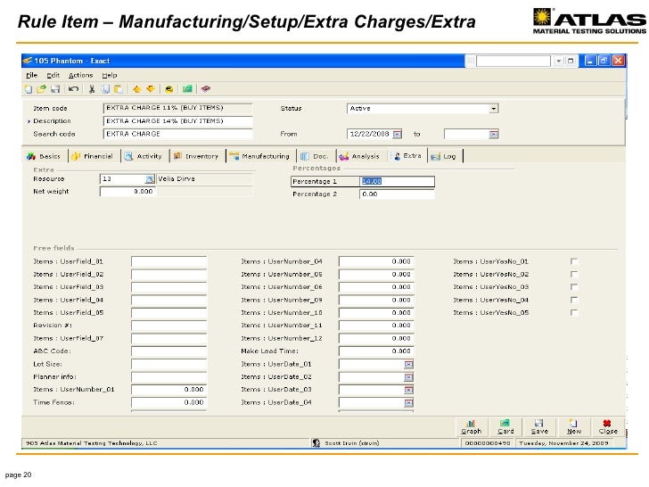Click the New document toolbar icon
The height and width of the screenshot is (487, 649).
29,89
